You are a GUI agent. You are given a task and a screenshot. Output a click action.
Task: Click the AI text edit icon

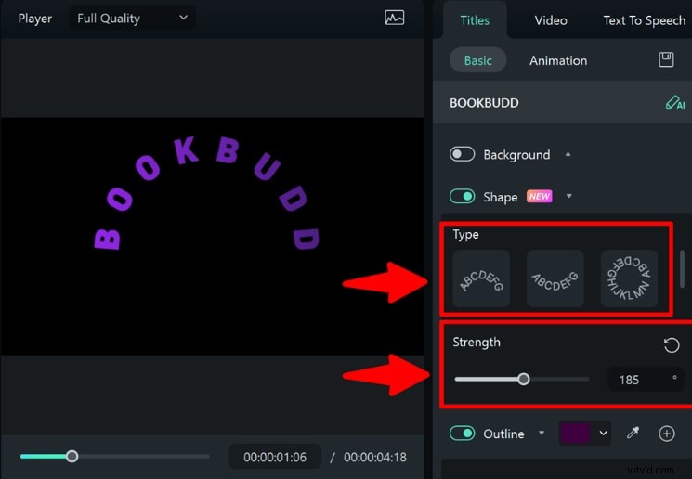(674, 103)
